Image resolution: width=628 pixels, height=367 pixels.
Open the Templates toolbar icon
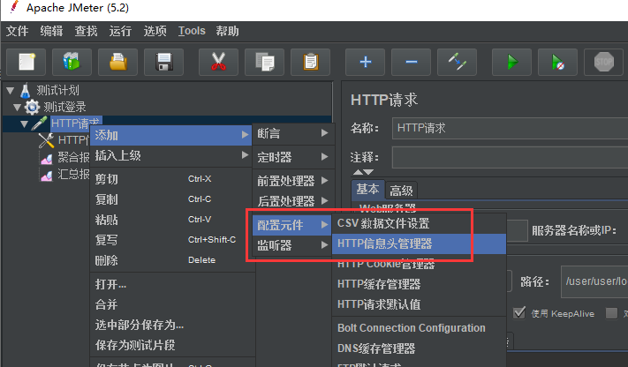coord(72,62)
